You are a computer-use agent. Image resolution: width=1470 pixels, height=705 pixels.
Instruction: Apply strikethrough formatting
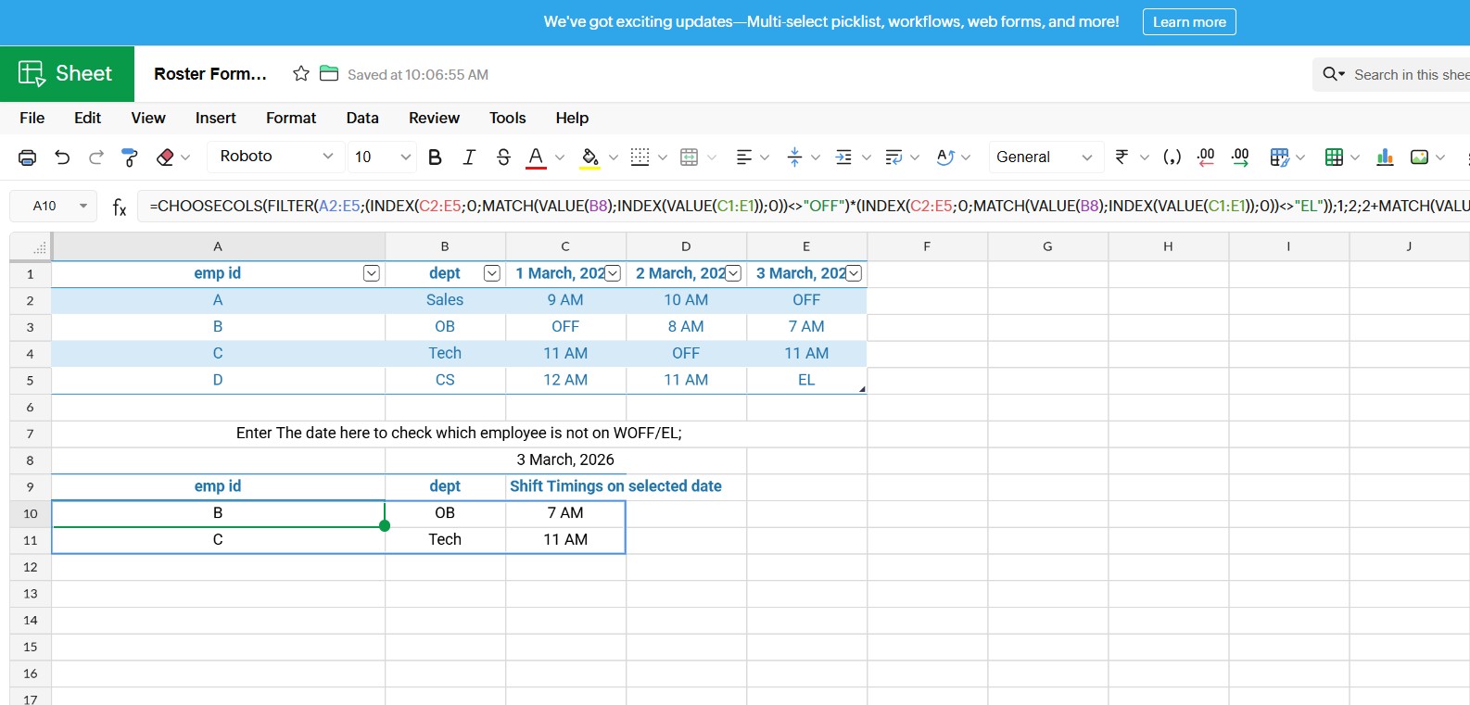tap(503, 157)
